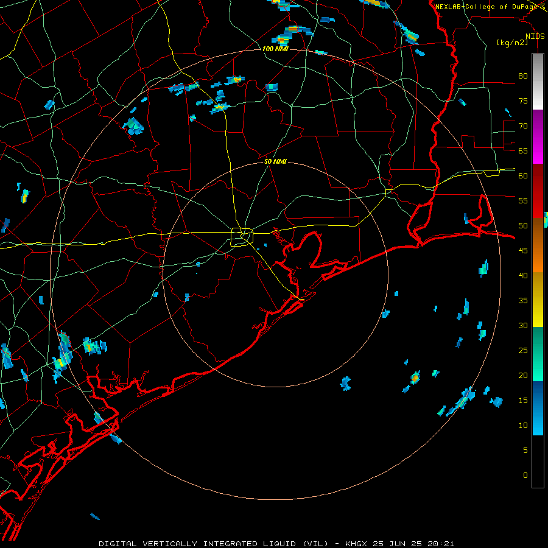Select the 20 value on the color scale

(523, 375)
